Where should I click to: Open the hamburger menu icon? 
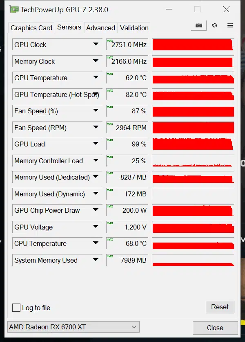click(230, 25)
